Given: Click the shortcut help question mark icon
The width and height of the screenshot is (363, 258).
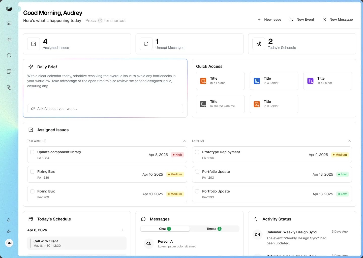Looking at the screenshot, I should click(100, 20).
